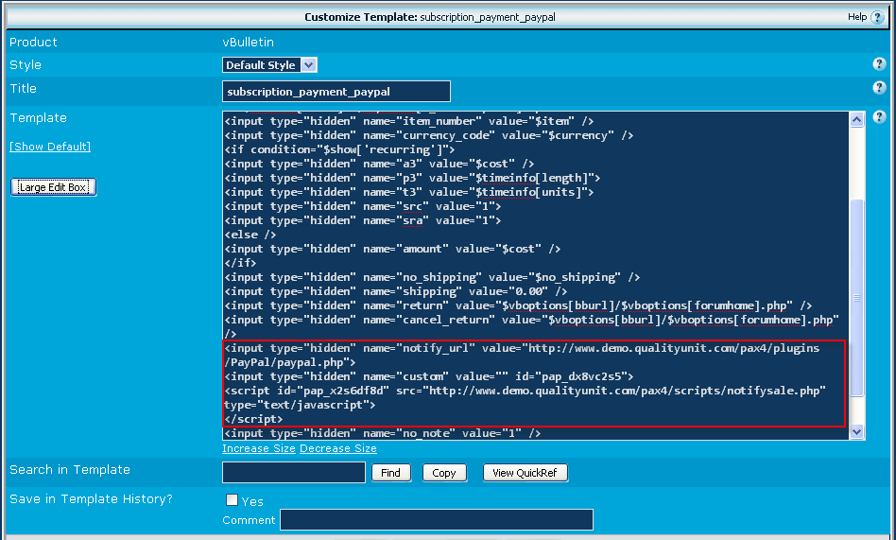Viewport: 896px width, 540px height.
Task: Click the name="p3" timeinfo length line
Action: pyautogui.click(x=412, y=178)
